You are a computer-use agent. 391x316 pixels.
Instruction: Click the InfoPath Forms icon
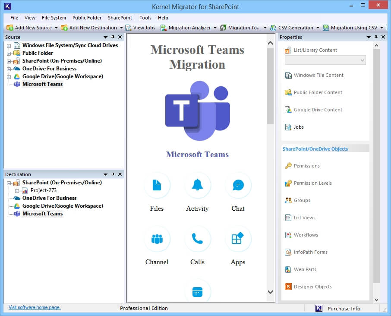(288, 252)
